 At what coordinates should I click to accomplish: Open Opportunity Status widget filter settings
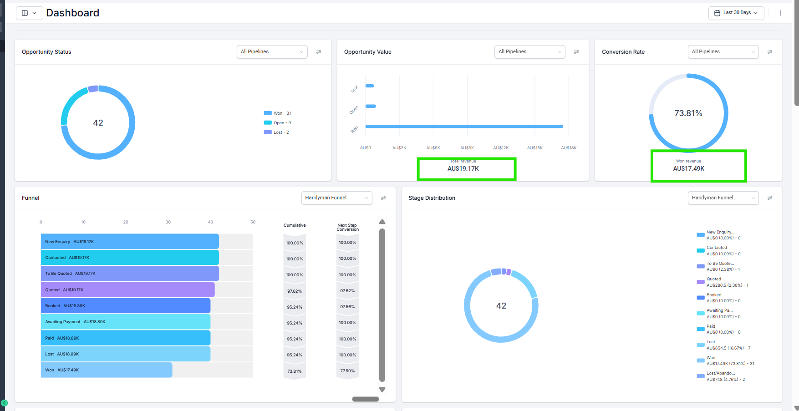pos(319,52)
